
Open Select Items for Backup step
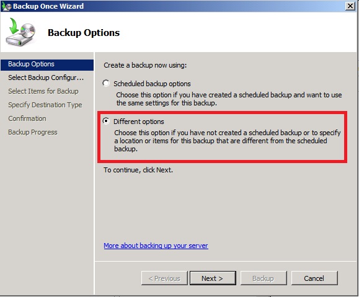[43, 91]
